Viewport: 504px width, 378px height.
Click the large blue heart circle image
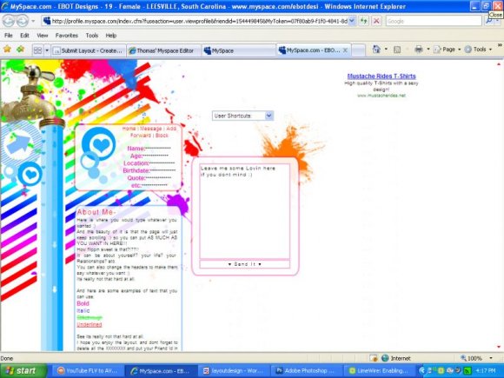pos(99,144)
